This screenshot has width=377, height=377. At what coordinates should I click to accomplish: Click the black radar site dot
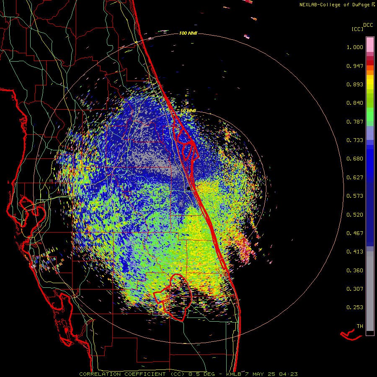189,188
